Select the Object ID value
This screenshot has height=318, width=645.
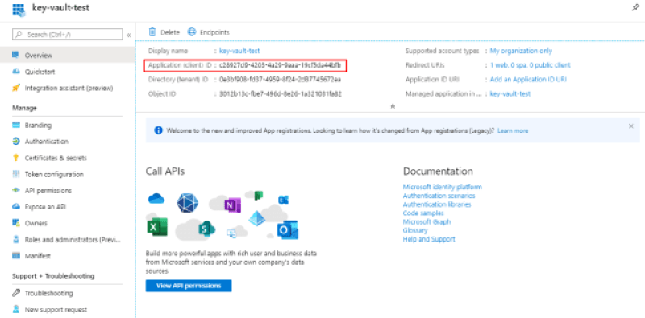coord(280,93)
